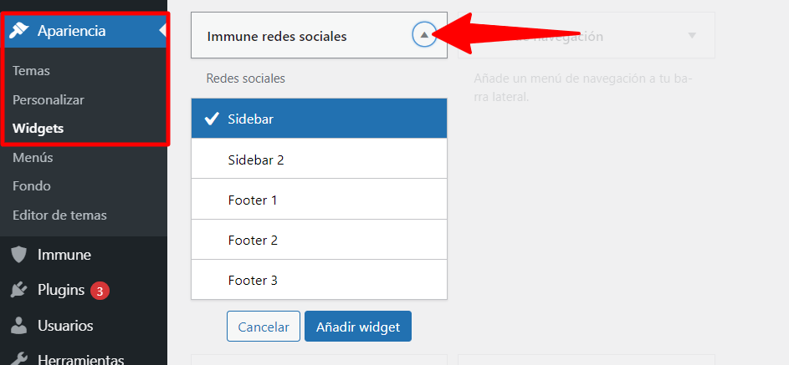
Task: Click the Plugins plug icon
Action: (x=18, y=290)
